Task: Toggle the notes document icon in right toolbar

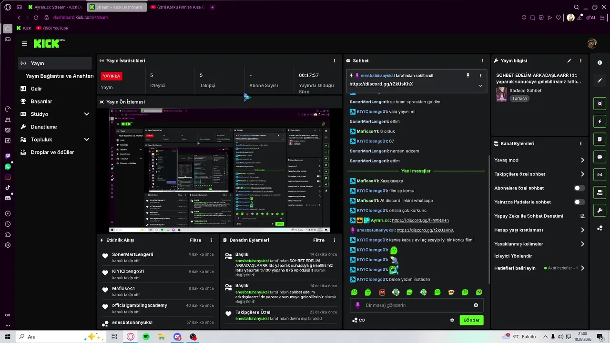Action: 600,139
